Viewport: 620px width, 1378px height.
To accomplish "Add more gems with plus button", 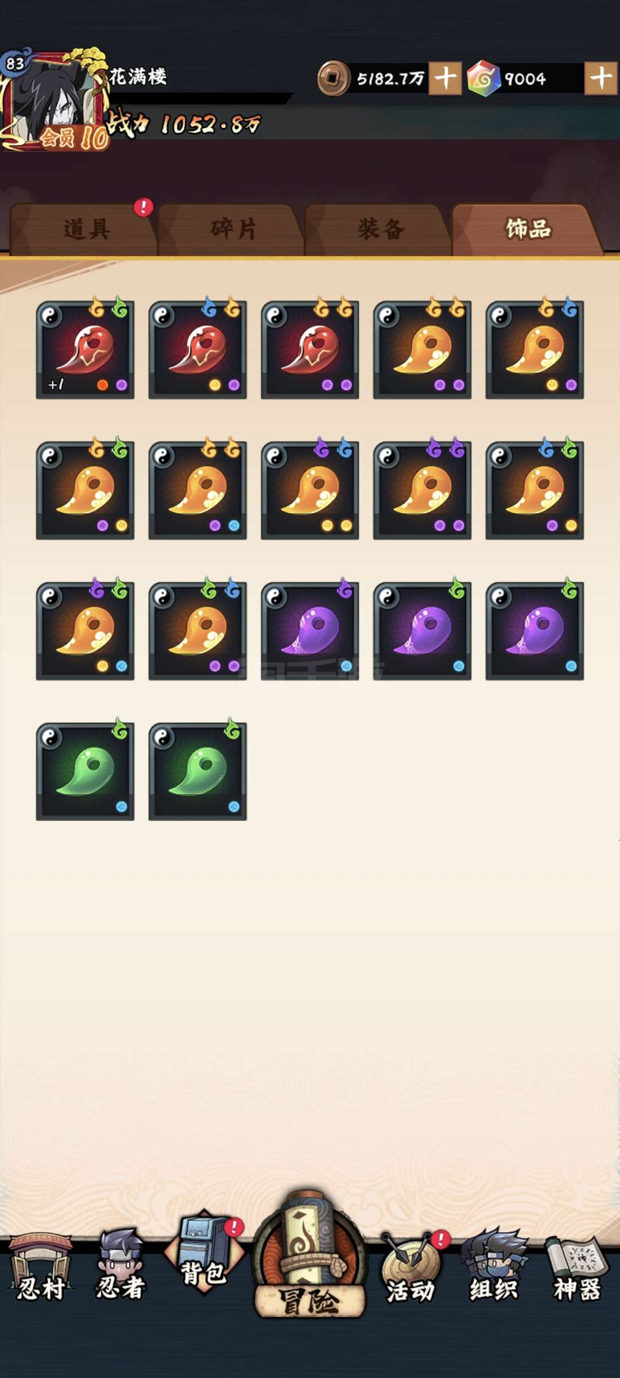I will 601,78.
